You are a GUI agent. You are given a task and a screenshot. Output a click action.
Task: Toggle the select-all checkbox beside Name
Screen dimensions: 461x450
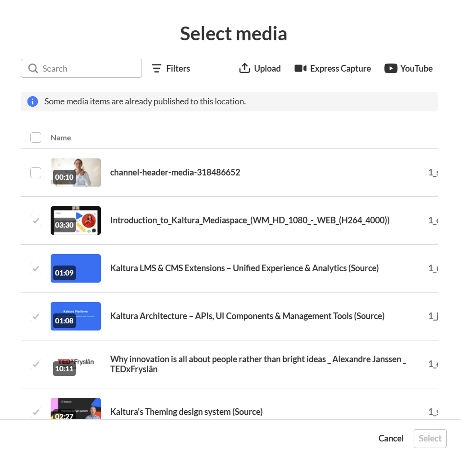(36, 138)
